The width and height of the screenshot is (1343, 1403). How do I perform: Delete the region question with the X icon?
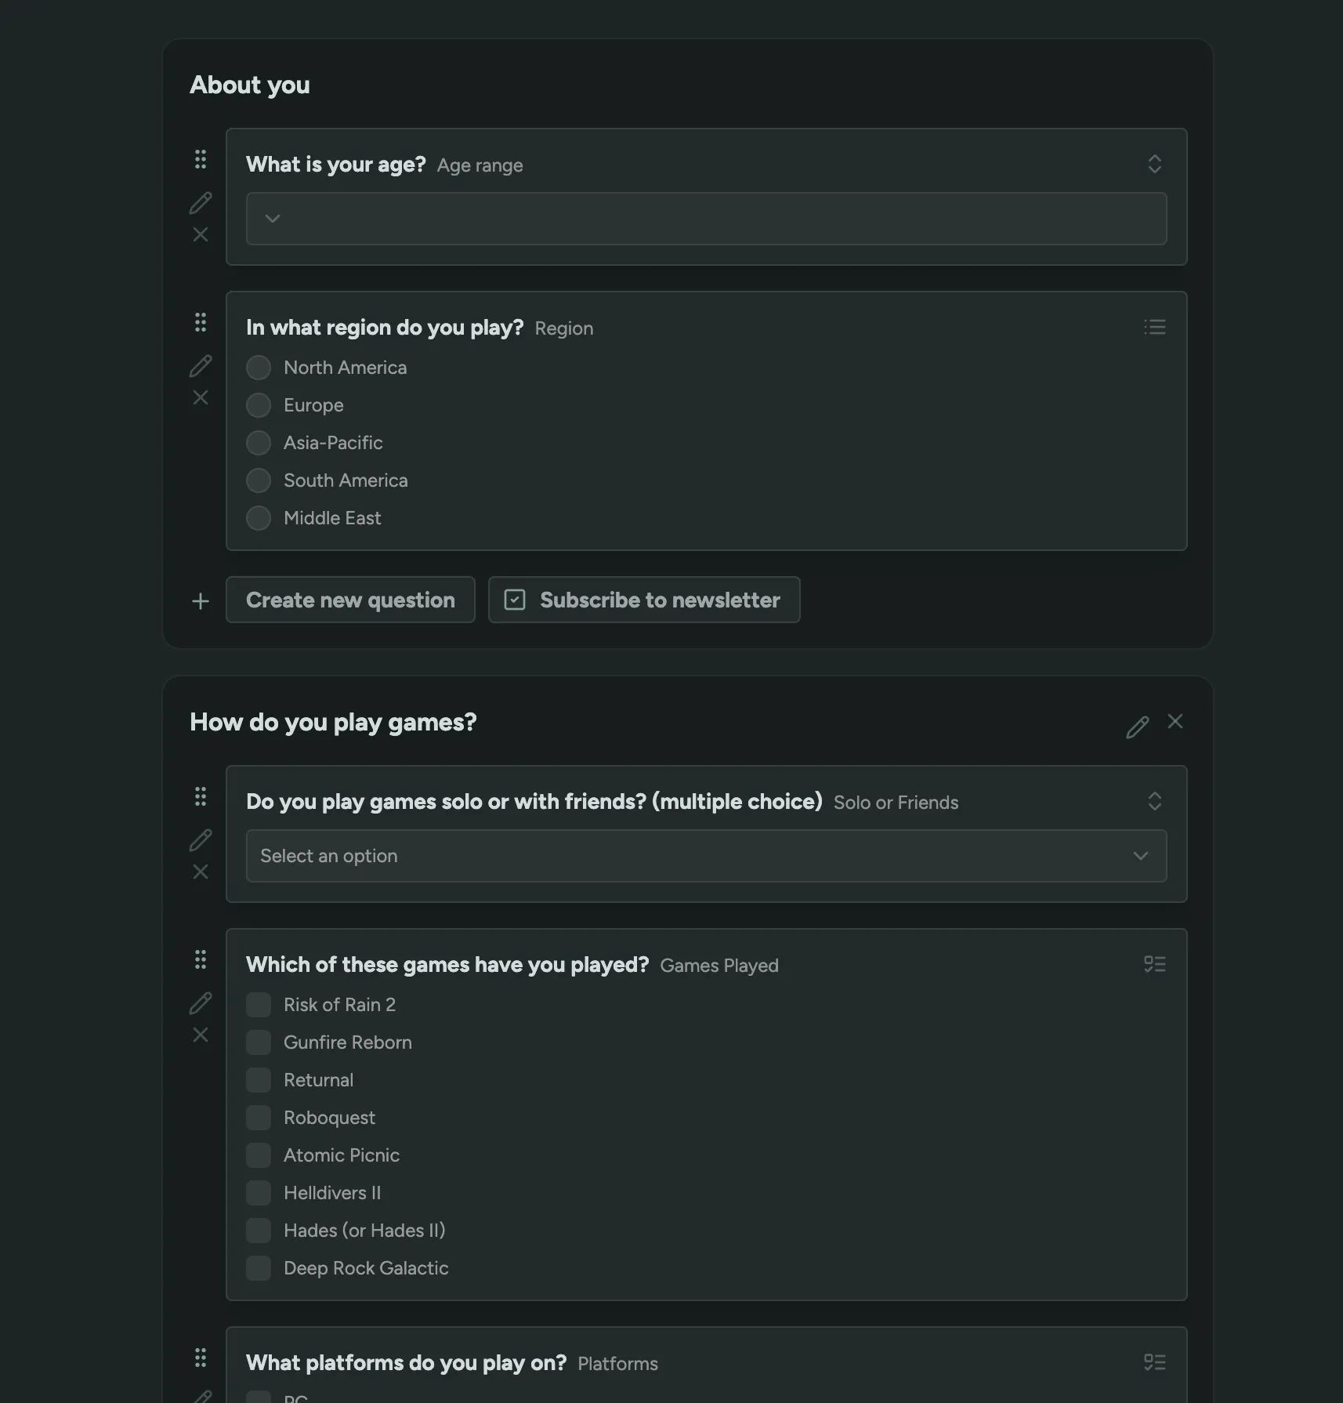pos(201,397)
